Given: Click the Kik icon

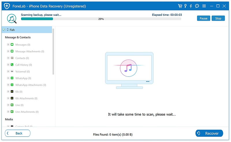Looking at the screenshot, I should tap(12, 91).
